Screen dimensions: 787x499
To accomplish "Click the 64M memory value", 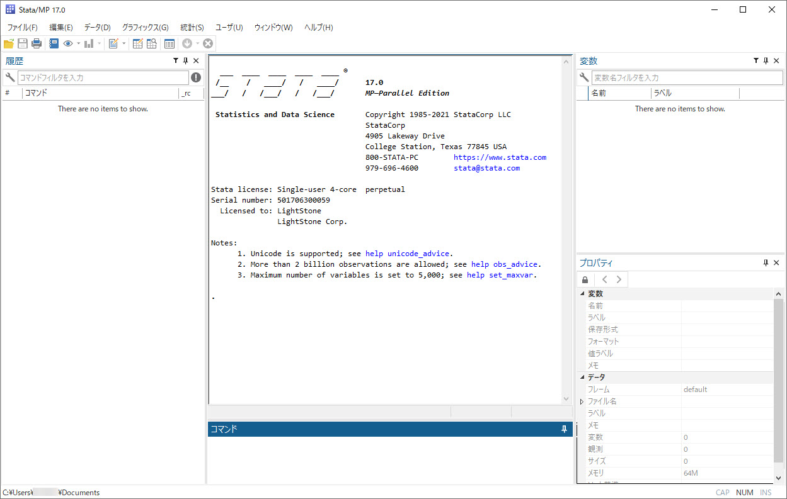I will (691, 473).
